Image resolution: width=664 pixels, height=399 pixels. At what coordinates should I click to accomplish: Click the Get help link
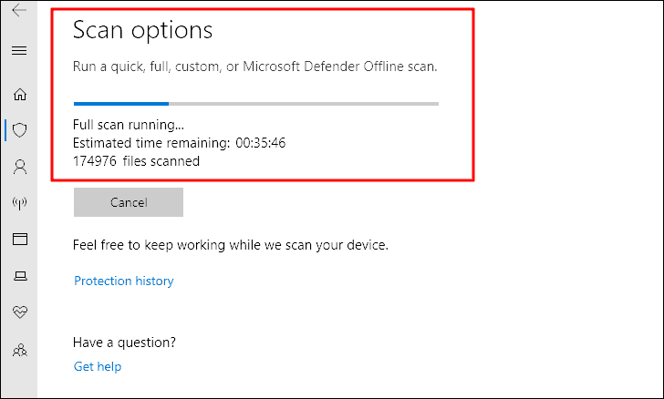tap(98, 366)
